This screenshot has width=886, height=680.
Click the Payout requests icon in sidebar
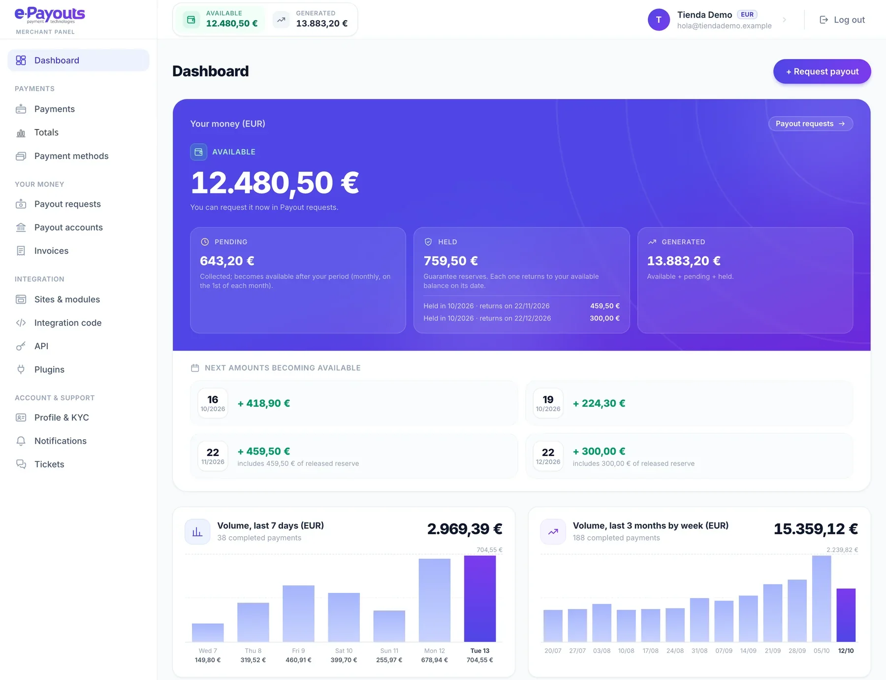(x=21, y=204)
